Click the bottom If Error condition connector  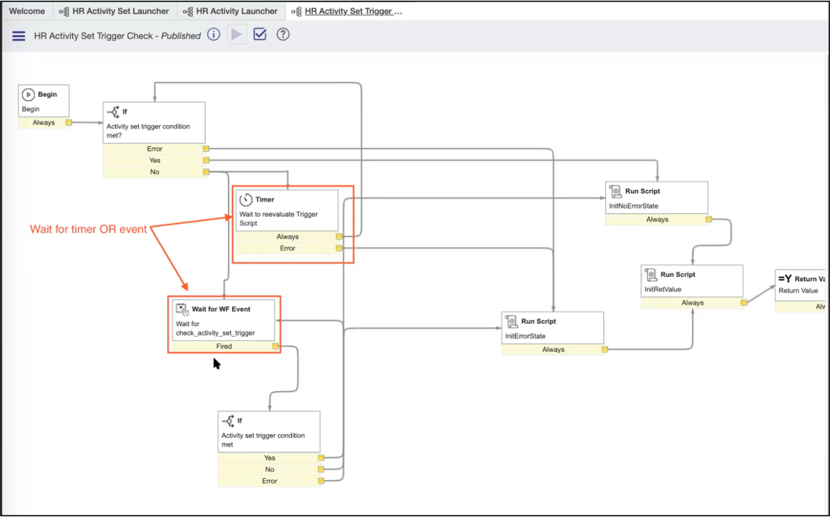pos(321,481)
